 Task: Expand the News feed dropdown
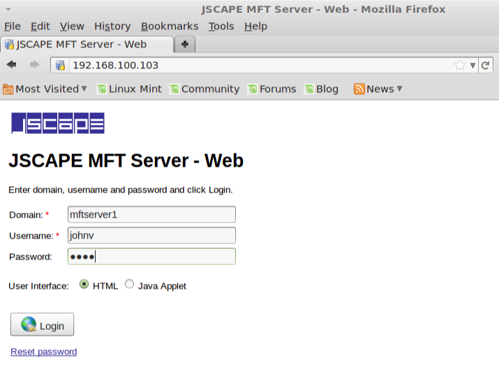400,89
